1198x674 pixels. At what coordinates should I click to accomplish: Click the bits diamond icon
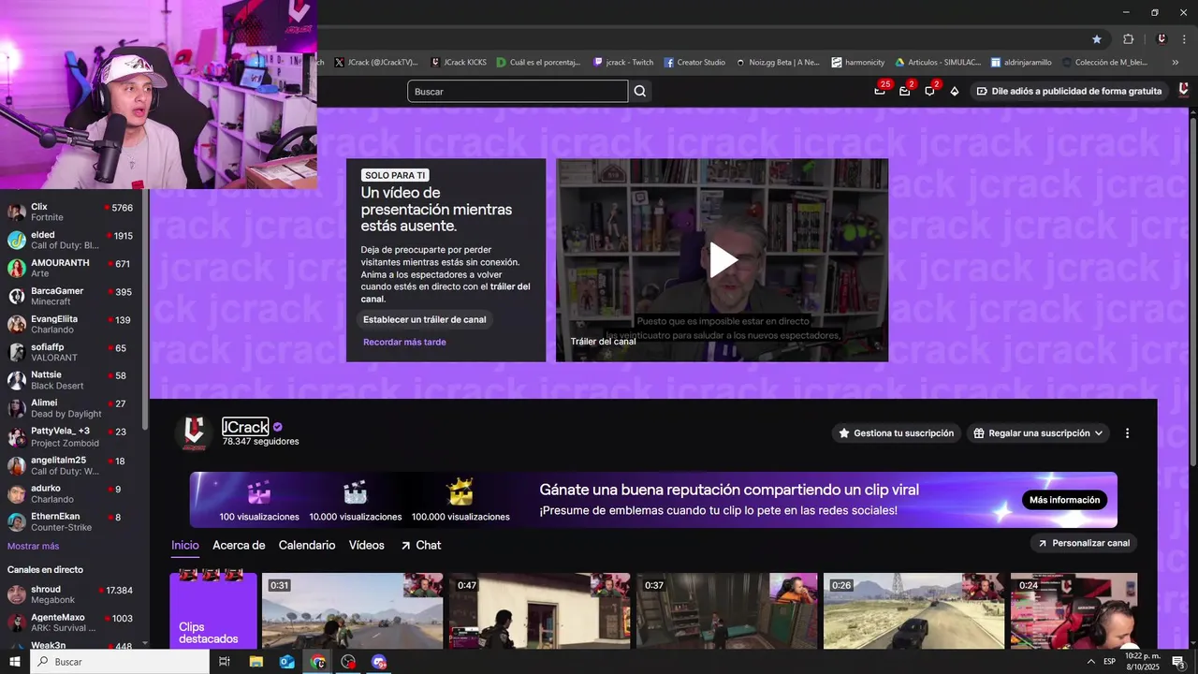click(955, 91)
